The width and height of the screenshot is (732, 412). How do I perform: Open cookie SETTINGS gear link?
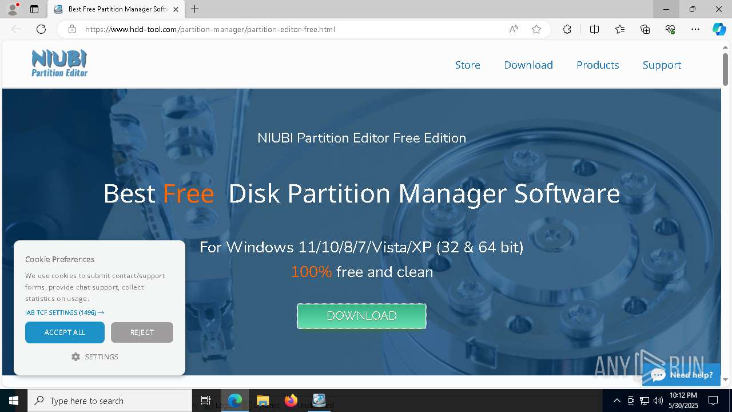pyautogui.click(x=95, y=356)
